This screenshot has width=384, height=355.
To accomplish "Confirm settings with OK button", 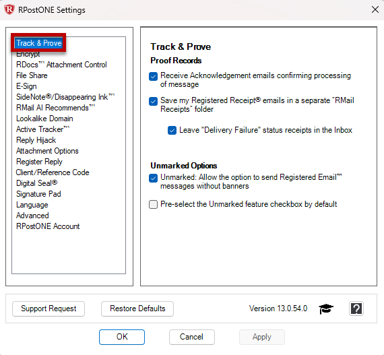I will (122, 337).
